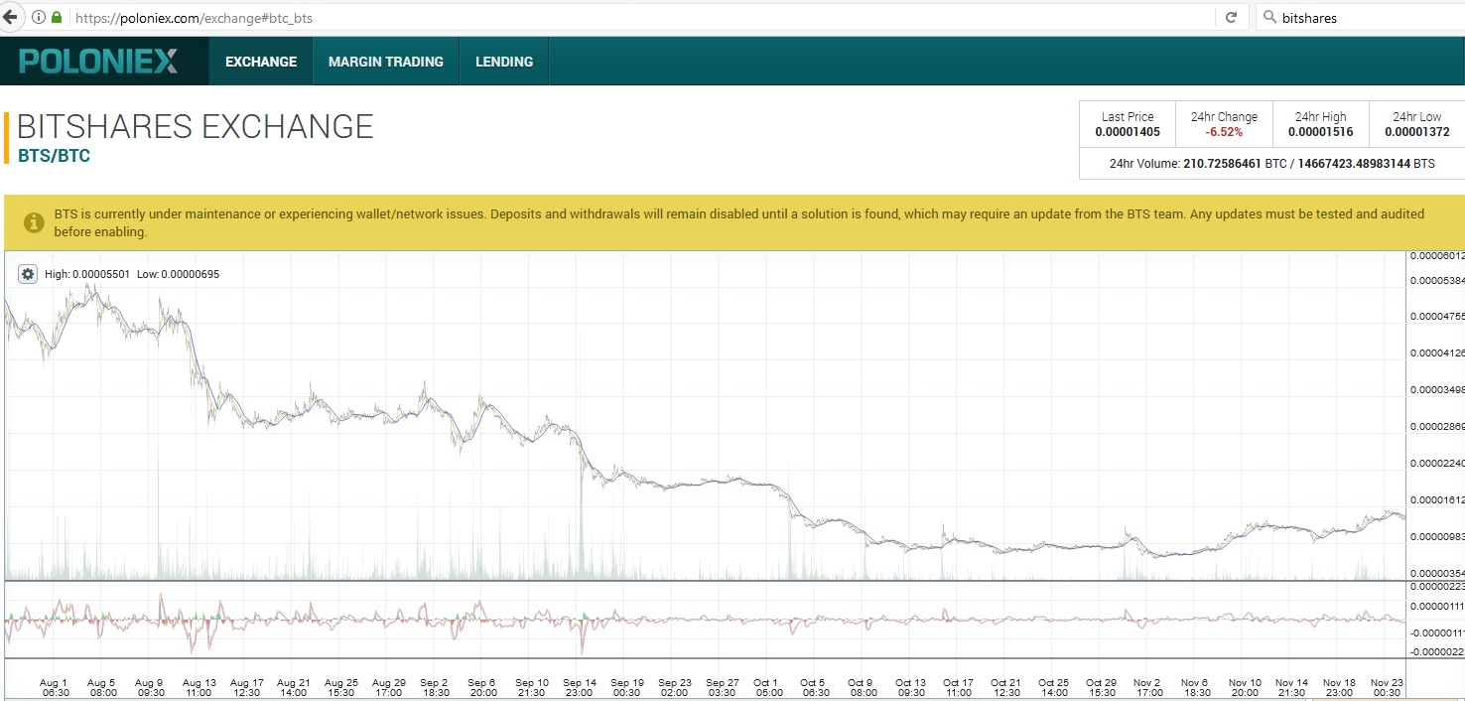Open the EXCHANGE tab
Image resolution: width=1465 pixels, height=701 pixels.
click(261, 62)
